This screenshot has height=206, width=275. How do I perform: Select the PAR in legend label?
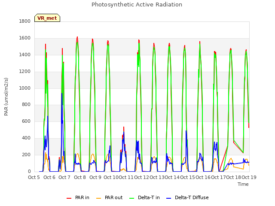point(82,197)
